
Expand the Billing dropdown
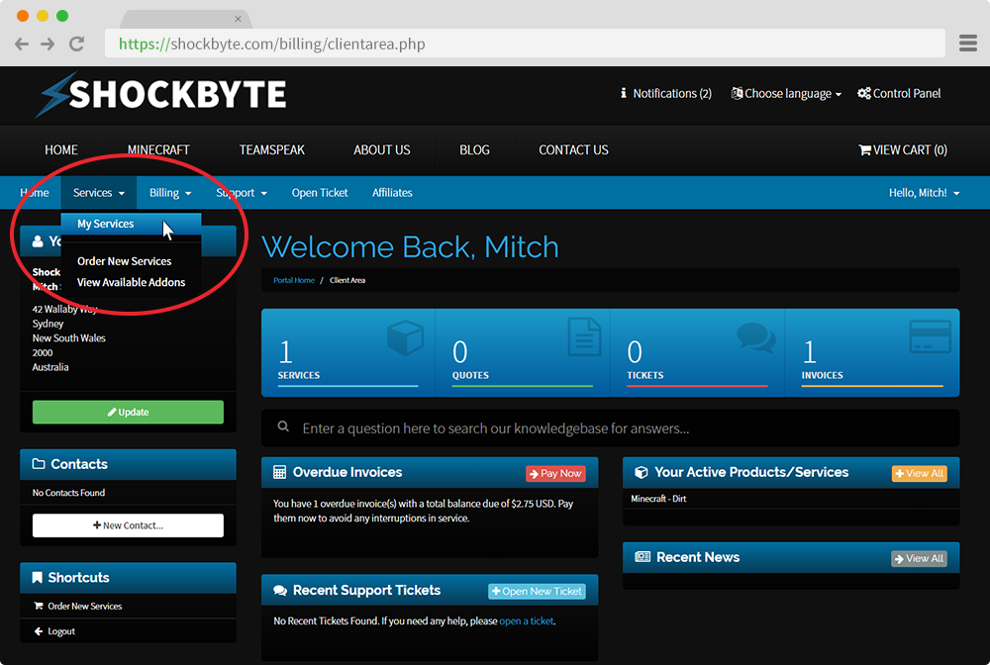point(170,192)
